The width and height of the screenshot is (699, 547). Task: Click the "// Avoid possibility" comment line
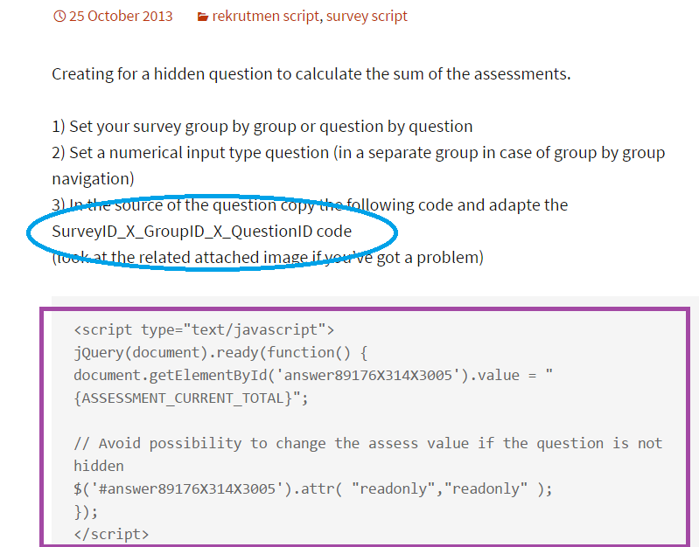tap(367, 443)
